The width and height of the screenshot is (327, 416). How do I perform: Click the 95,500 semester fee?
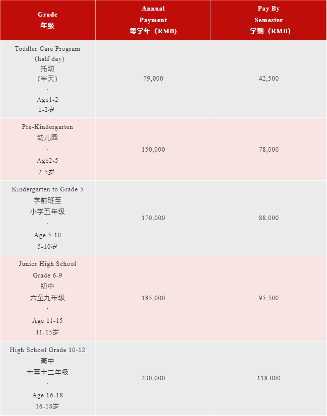pyautogui.click(x=269, y=298)
